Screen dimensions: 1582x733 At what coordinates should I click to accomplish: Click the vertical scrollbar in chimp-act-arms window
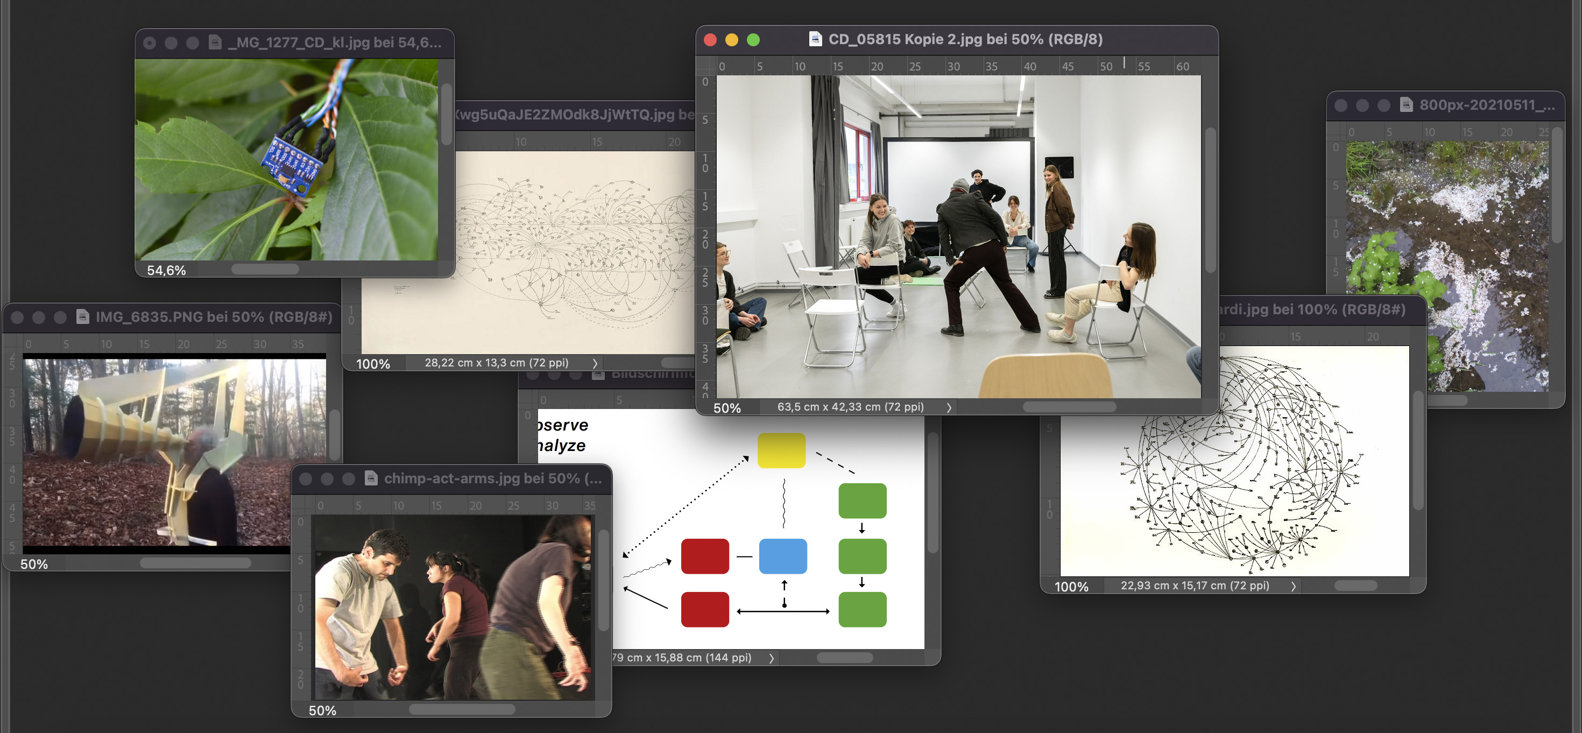pyautogui.click(x=604, y=580)
